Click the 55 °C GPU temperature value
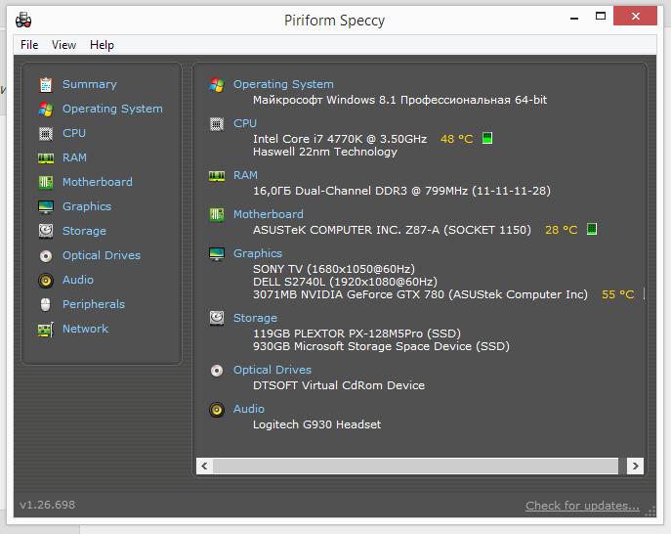Screen dimensions: 671x534 617,294
